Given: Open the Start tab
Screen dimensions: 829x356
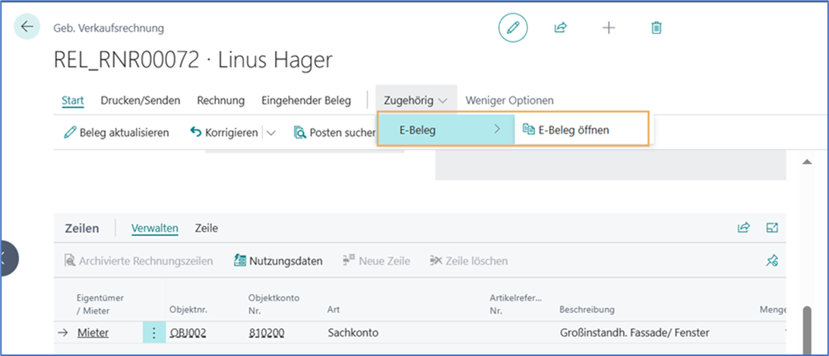Looking at the screenshot, I should click(73, 100).
